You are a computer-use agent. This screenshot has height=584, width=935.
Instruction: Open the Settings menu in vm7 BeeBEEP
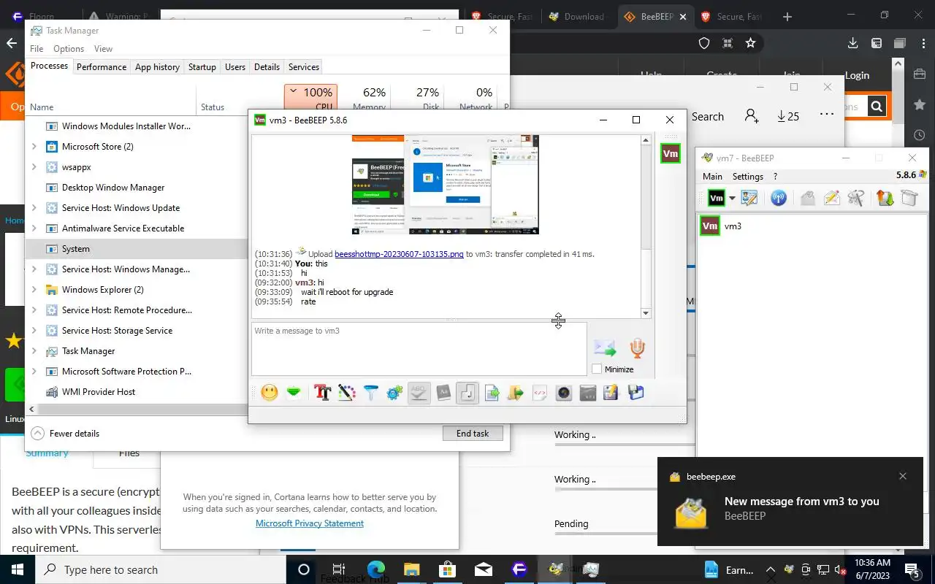(x=748, y=176)
